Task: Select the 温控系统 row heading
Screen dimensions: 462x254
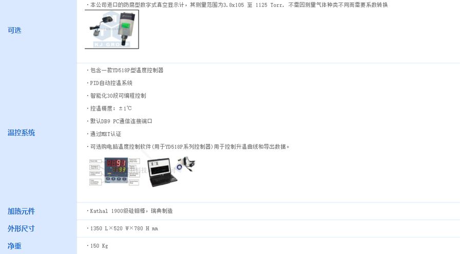Action: click(21, 133)
